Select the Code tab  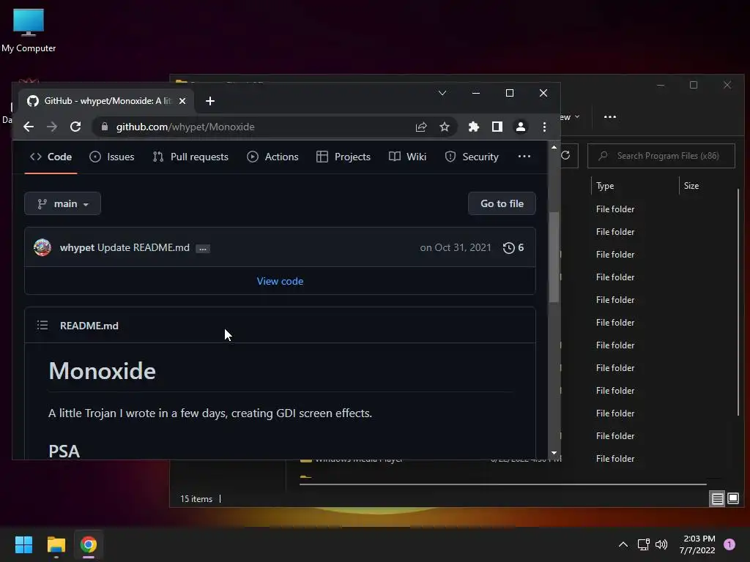pos(51,157)
